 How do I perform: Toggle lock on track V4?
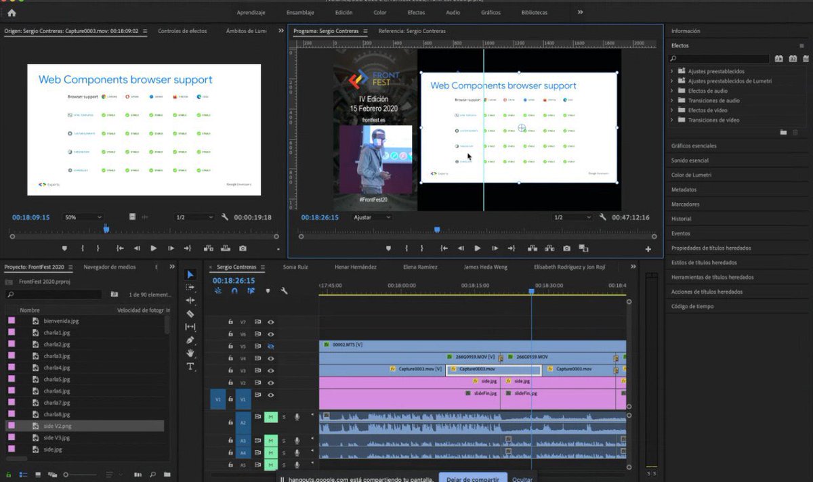pyautogui.click(x=230, y=359)
